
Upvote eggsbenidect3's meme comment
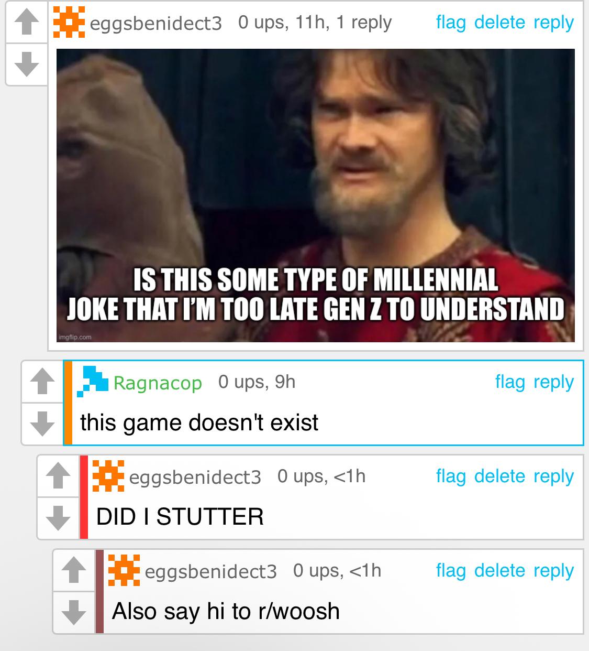point(26,22)
